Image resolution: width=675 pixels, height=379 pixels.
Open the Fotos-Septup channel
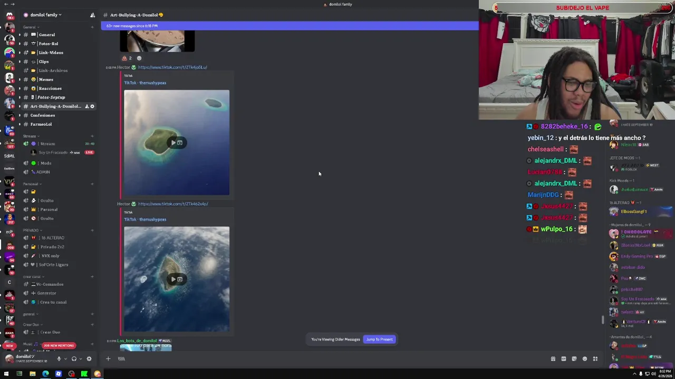pos(58,97)
